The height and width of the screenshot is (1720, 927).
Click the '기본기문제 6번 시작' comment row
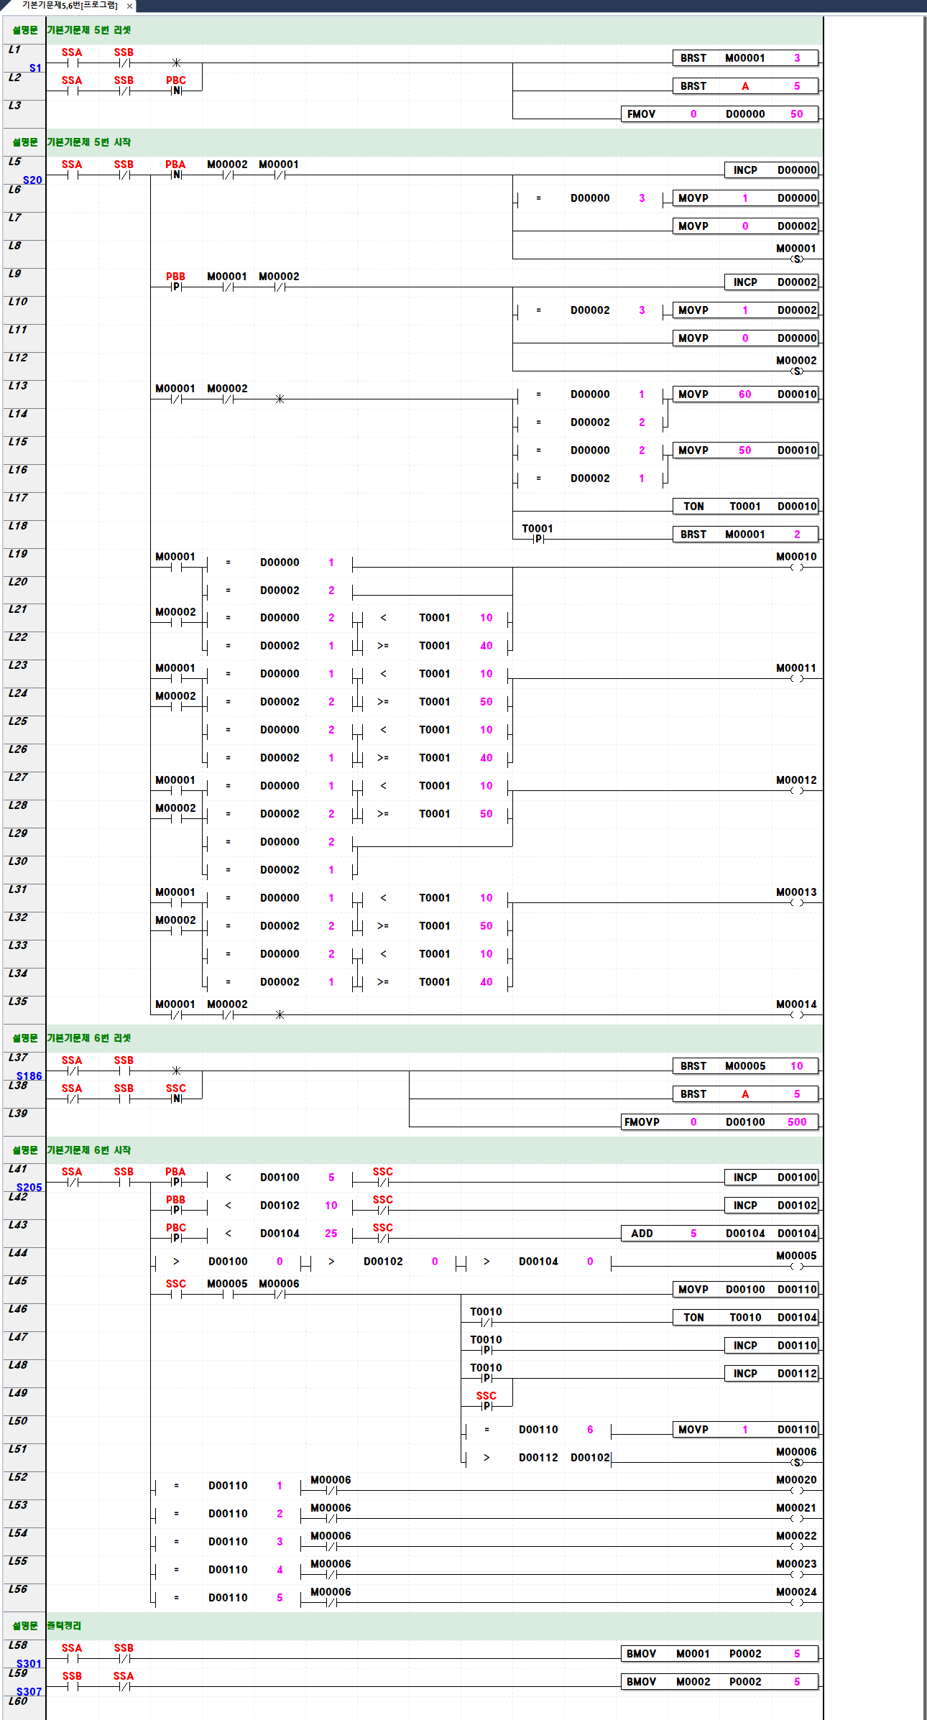coord(89,1150)
